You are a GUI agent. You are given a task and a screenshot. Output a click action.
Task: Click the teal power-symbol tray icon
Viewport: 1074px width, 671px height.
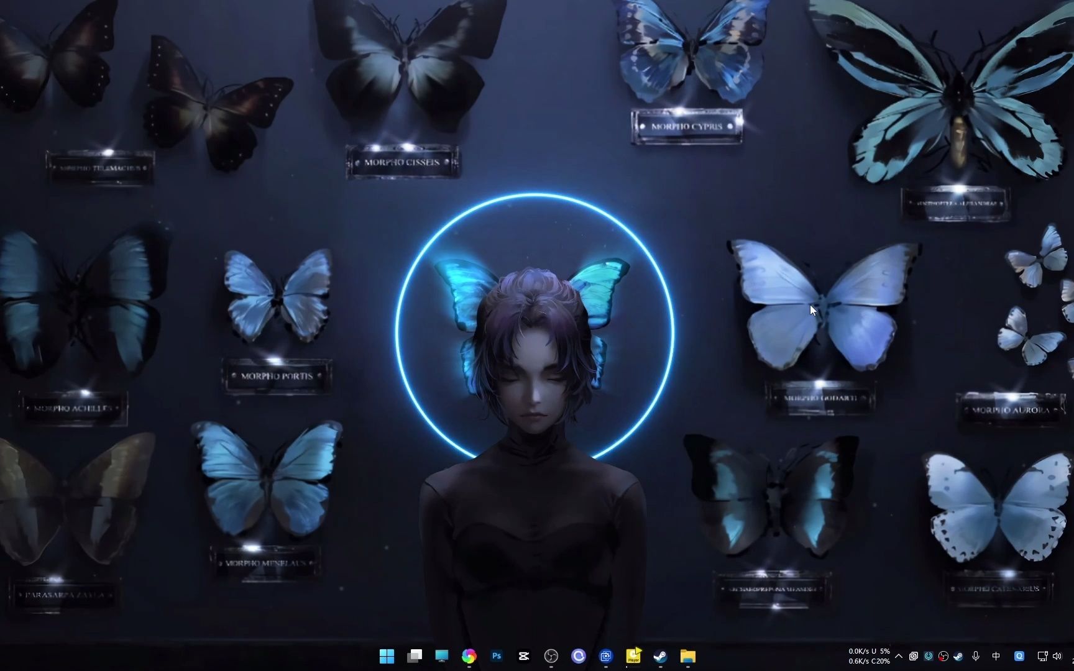pyautogui.click(x=929, y=656)
